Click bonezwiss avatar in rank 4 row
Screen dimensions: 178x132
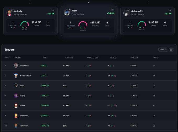coord(16,65)
